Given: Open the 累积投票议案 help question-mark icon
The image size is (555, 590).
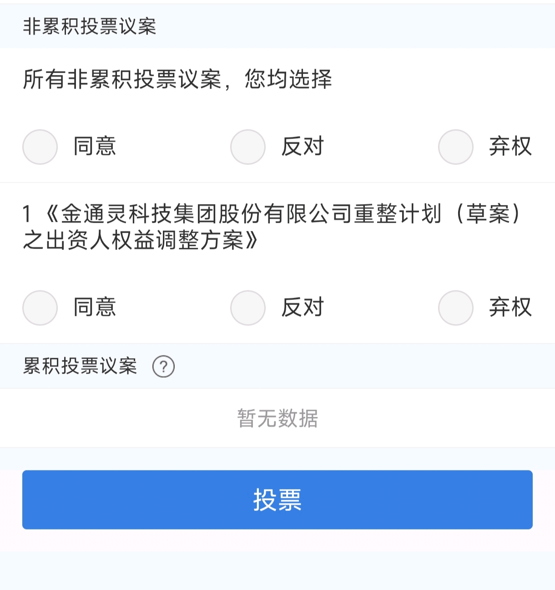Looking at the screenshot, I should [163, 366].
